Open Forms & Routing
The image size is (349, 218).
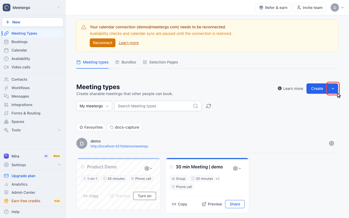pos(33,113)
